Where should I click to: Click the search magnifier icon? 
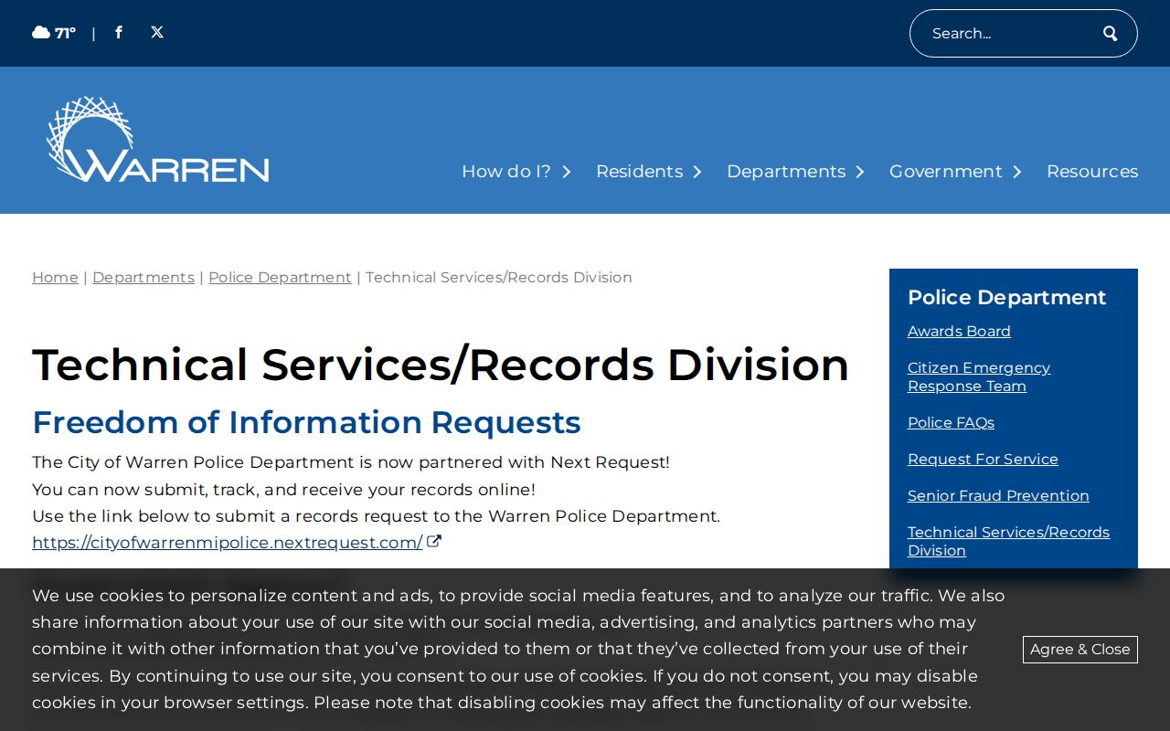tap(1111, 34)
